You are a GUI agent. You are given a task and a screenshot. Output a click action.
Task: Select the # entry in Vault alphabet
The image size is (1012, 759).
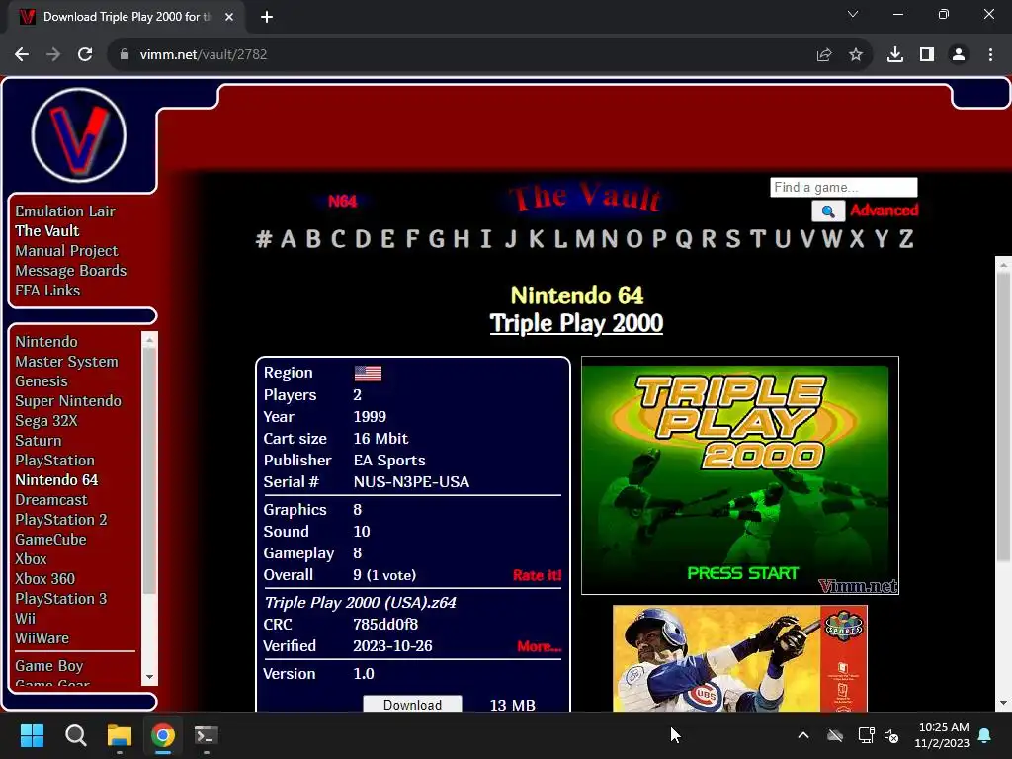click(263, 239)
